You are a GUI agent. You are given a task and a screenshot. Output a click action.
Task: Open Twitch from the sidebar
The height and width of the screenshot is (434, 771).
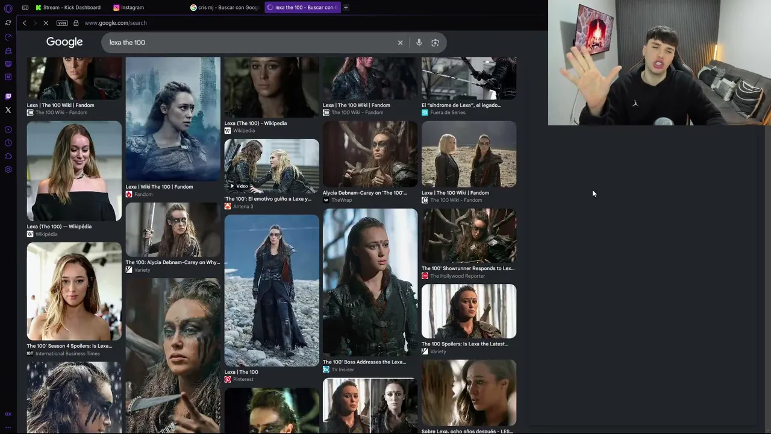point(8,96)
